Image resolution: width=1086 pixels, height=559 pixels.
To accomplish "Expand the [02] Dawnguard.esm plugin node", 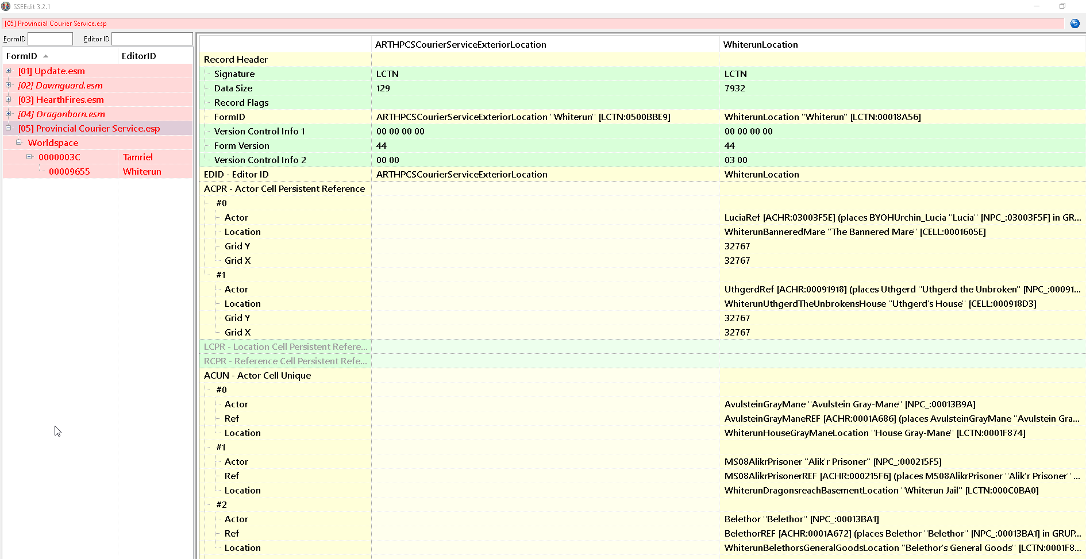I will pos(9,85).
